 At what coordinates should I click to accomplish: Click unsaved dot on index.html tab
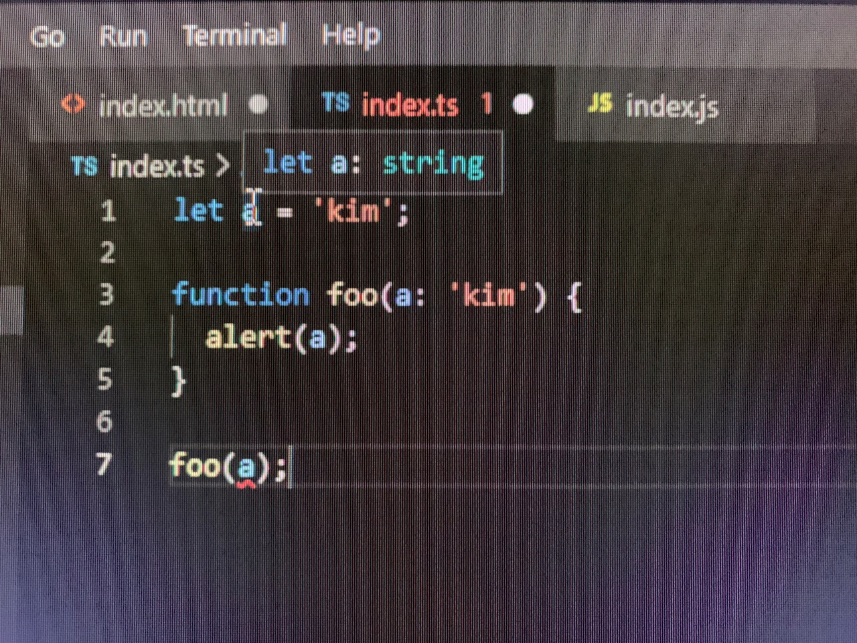[x=258, y=104]
